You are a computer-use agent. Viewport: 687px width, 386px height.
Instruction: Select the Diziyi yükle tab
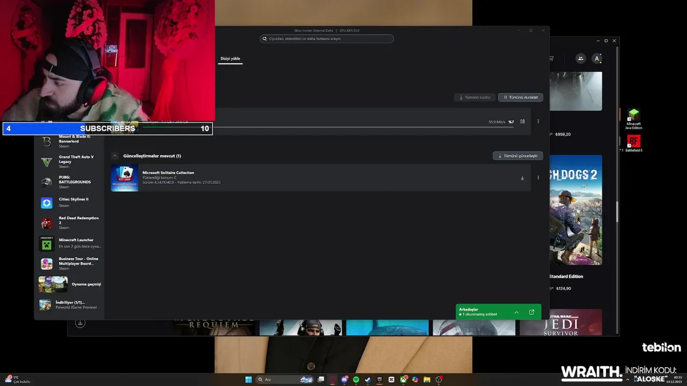(x=230, y=58)
